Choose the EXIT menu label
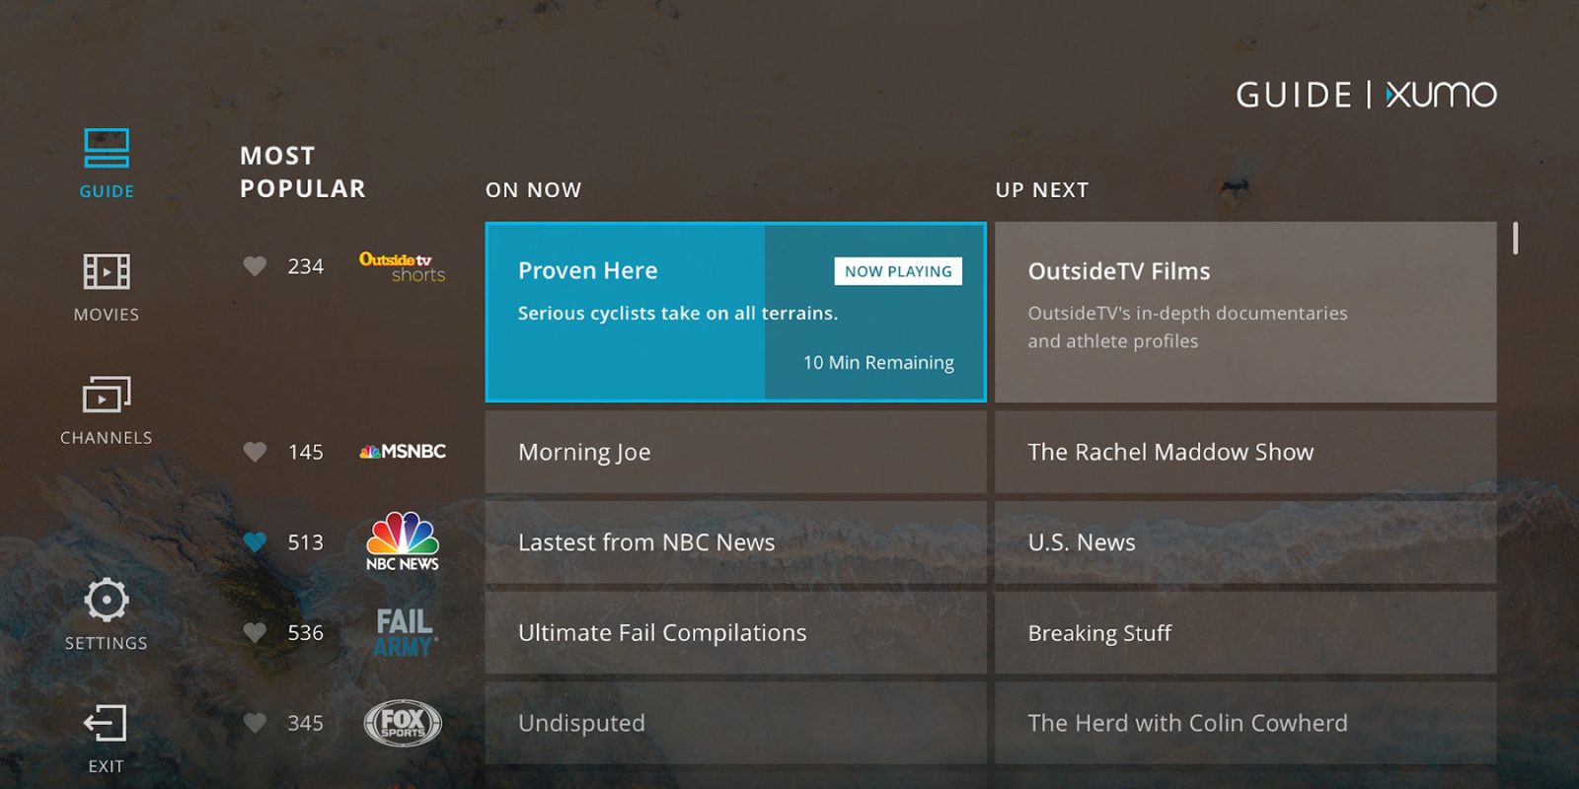Image resolution: width=1579 pixels, height=789 pixels. pyautogui.click(x=107, y=766)
